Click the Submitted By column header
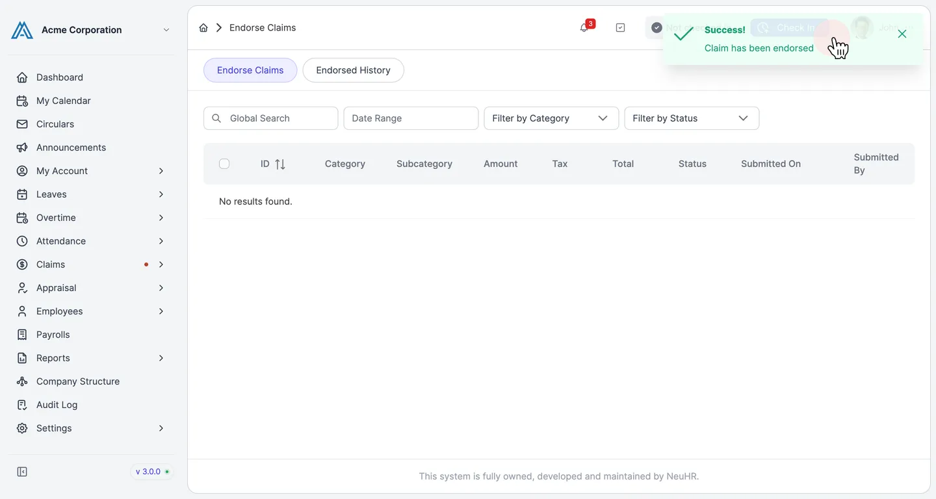The width and height of the screenshot is (936, 499). click(876, 164)
